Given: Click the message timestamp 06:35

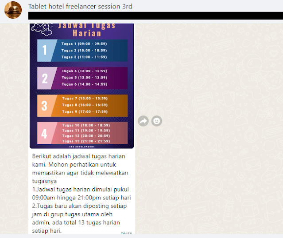Looking at the screenshot, I should click(126, 233).
